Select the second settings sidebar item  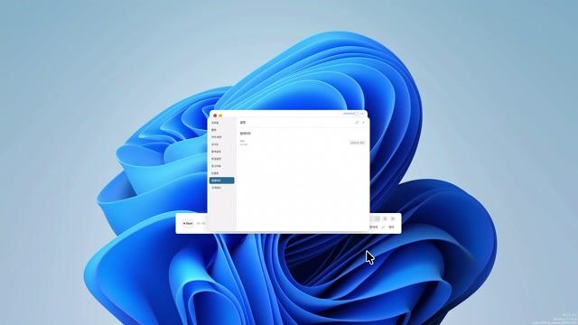click(x=214, y=130)
